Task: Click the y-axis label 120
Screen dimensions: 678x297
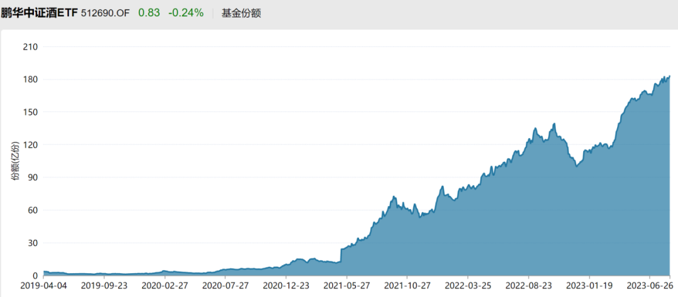Action: [30, 145]
